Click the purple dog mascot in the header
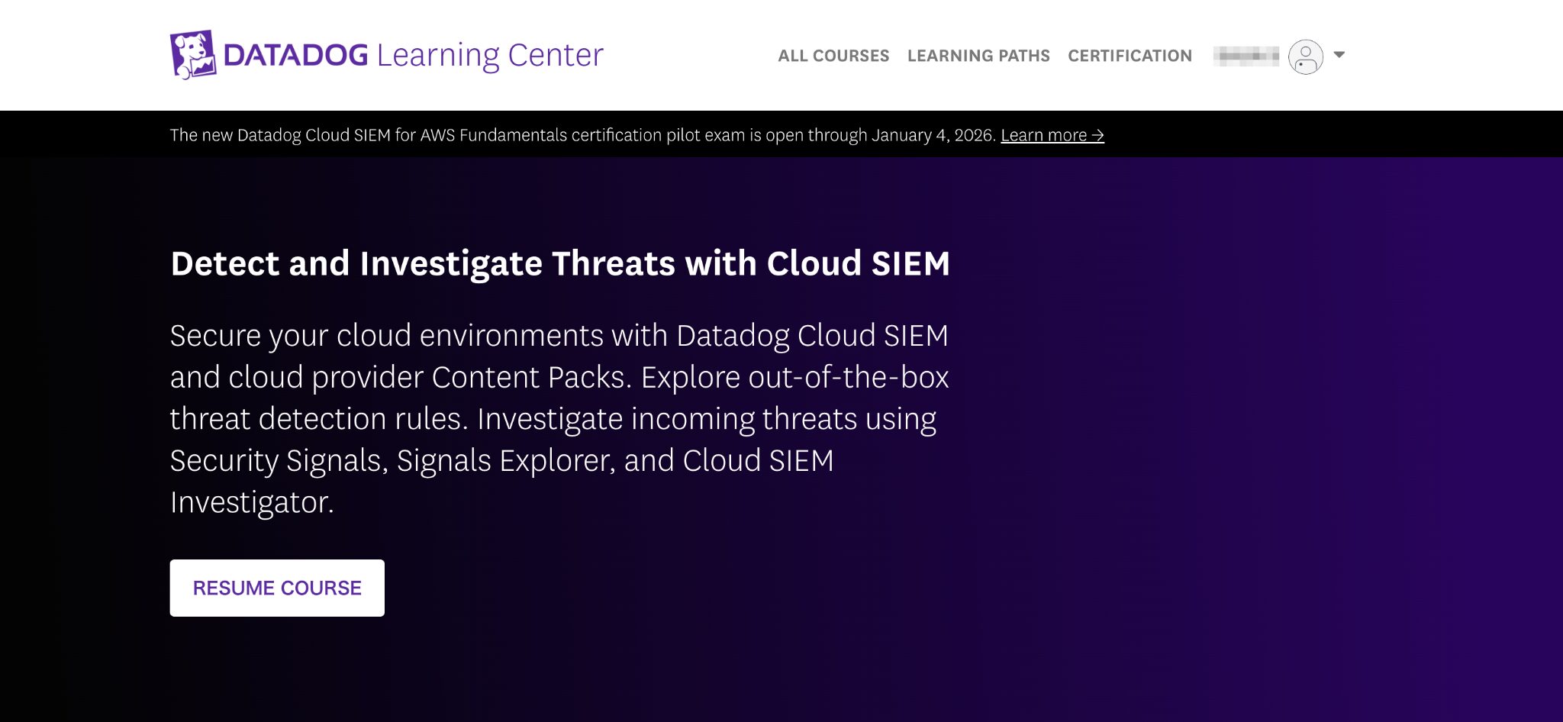 click(x=192, y=54)
